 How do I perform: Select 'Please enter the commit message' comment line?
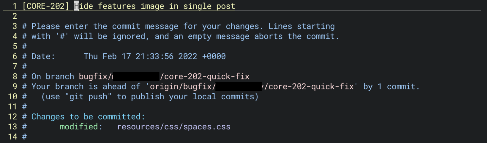tap(179, 26)
